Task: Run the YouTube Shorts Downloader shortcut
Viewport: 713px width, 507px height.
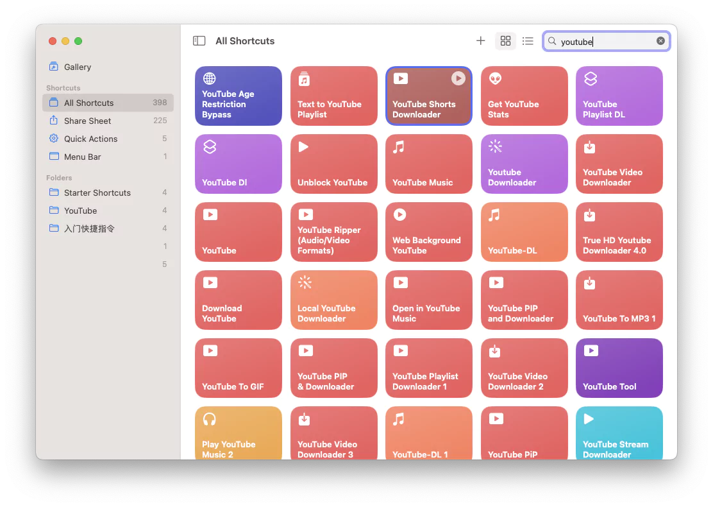Action: 458,78
